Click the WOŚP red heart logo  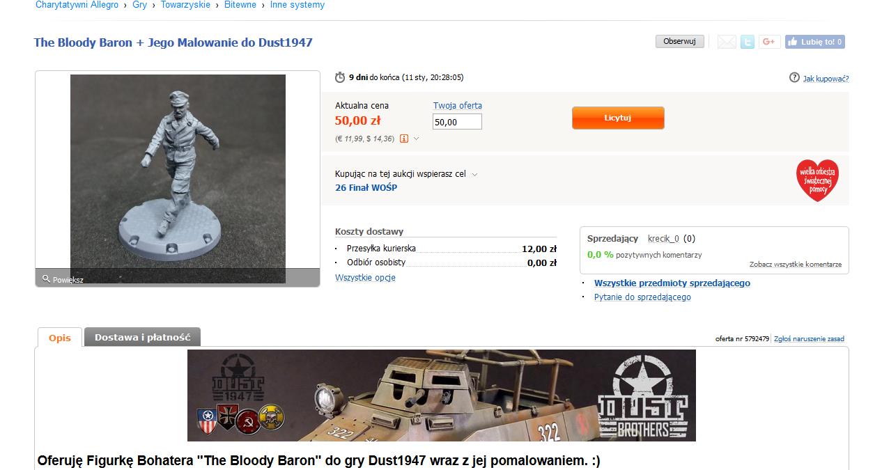(818, 180)
